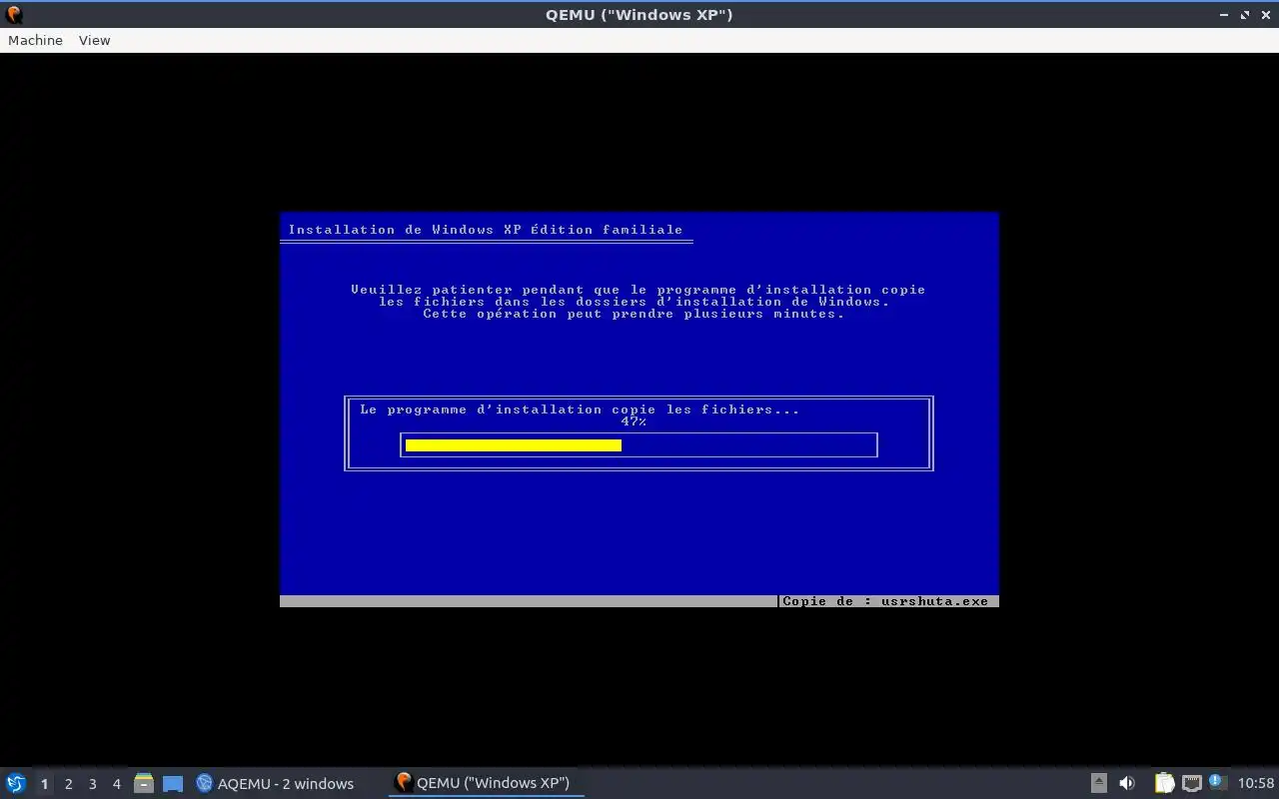1279x799 pixels.
Task: Open the clipboard manager tray icon
Action: (1164, 783)
